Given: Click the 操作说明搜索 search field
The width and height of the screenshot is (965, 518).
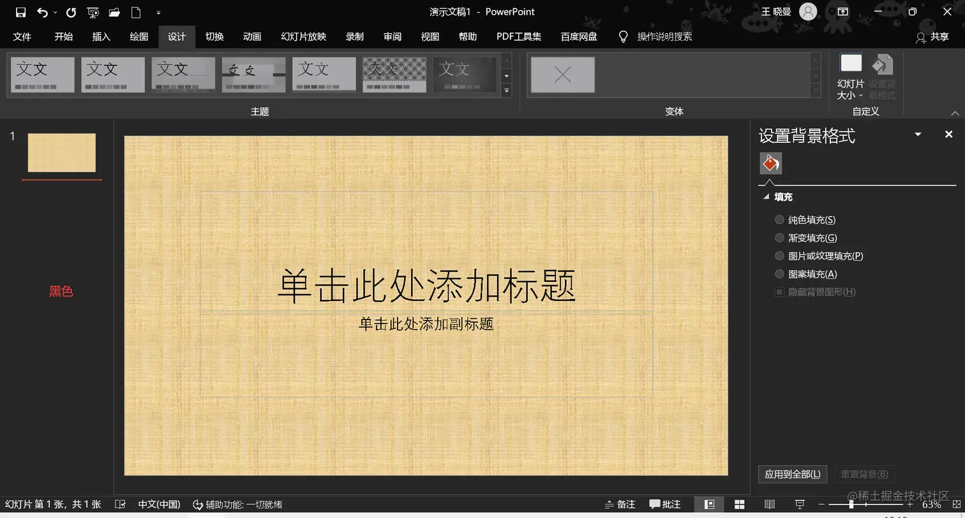Looking at the screenshot, I should pyautogui.click(x=664, y=36).
